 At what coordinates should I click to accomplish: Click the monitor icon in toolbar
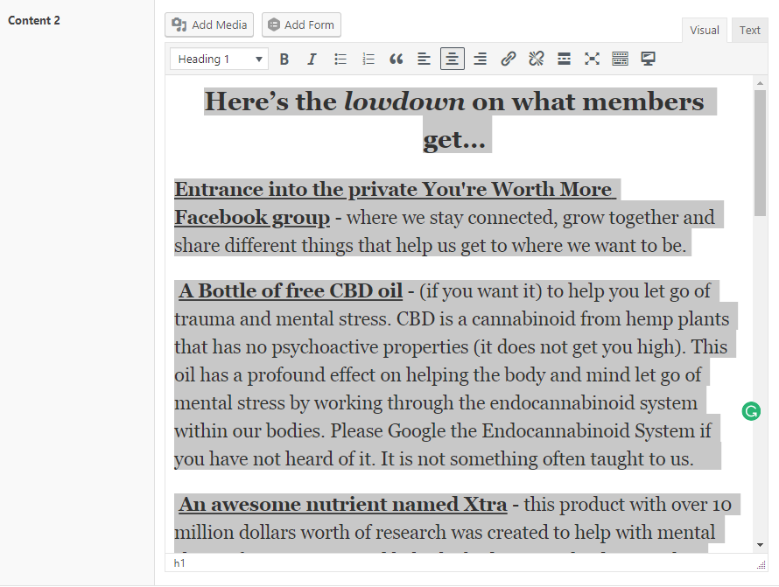[x=648, y=59]
